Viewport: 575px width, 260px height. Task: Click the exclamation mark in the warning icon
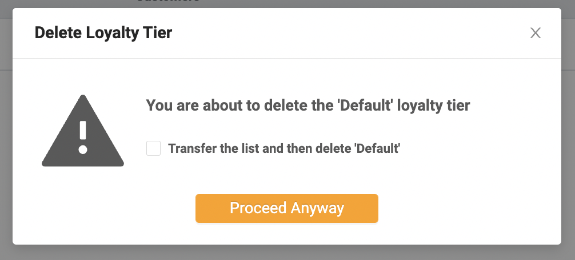tap(83, 137)
